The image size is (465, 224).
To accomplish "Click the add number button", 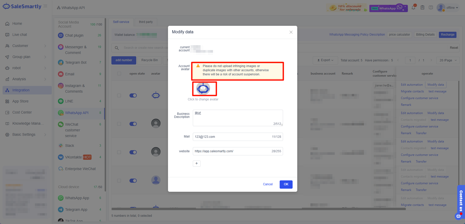I will pyautogui.click(x=124, y=60).
